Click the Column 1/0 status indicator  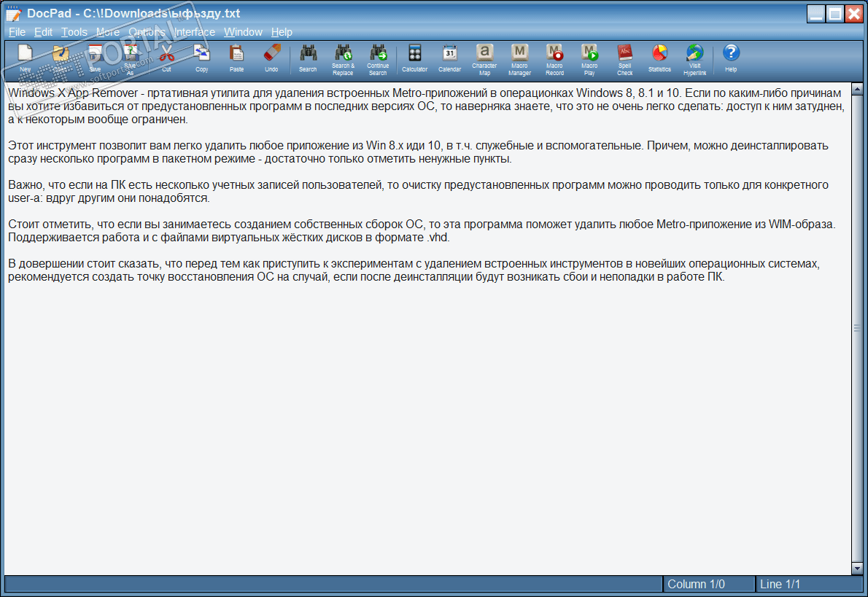click(708, 585)
